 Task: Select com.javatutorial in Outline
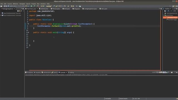click(x=171, y=13)
